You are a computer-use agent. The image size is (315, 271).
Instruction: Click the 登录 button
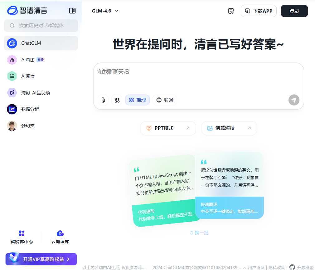click(294, 11)
